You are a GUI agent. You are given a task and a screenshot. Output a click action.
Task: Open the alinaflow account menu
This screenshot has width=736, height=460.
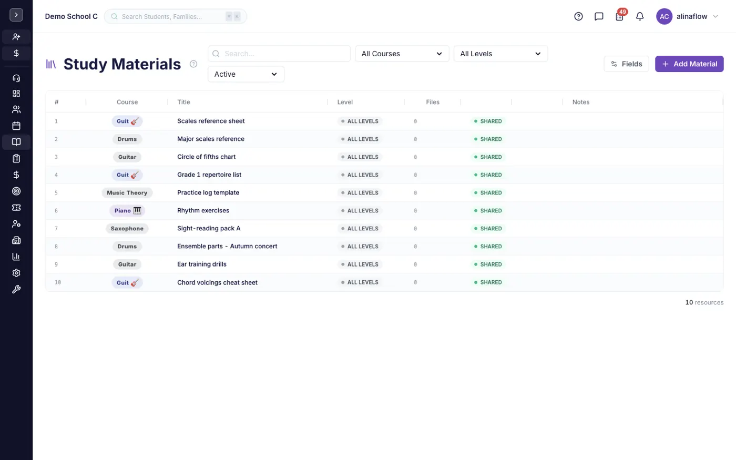[687, 16]
